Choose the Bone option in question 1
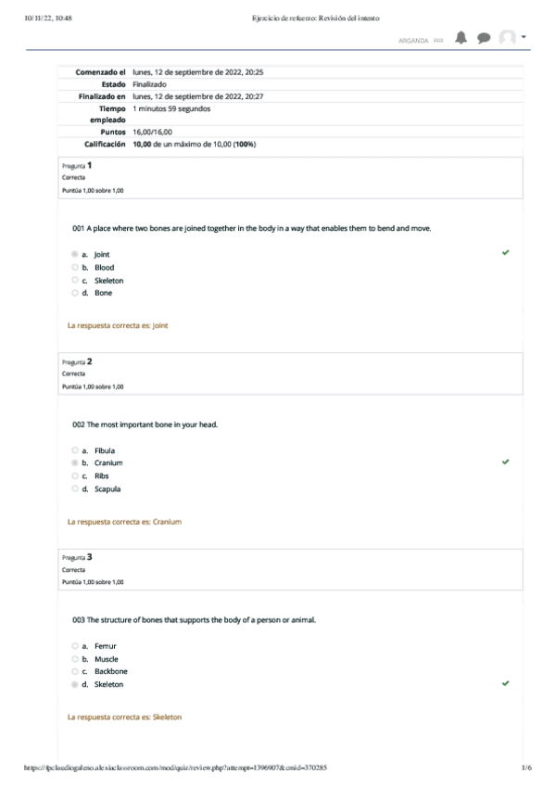The image size is (556, 786). [x=75, y=293]
